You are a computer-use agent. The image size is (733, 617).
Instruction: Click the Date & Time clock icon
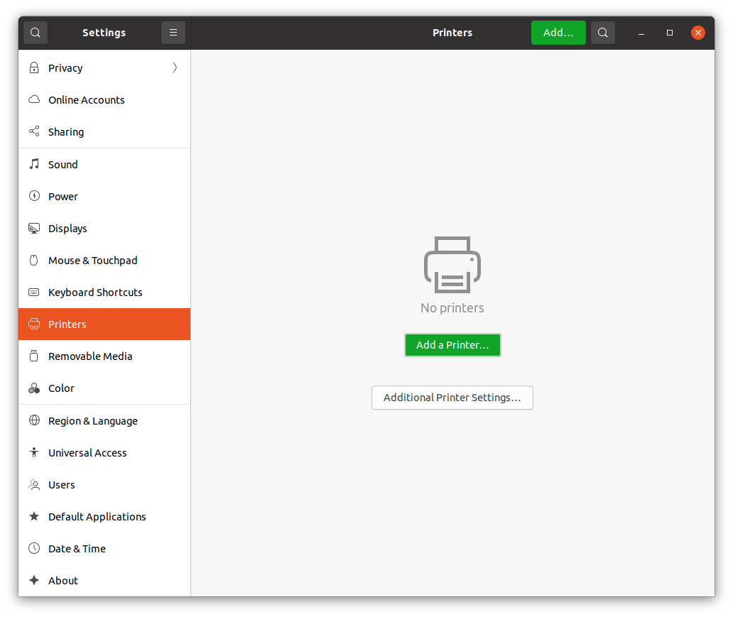pyautogui.click(x=34, y=549)
